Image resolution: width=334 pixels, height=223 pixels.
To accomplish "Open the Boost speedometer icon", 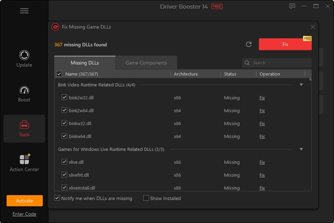I will tap(24, 90).
